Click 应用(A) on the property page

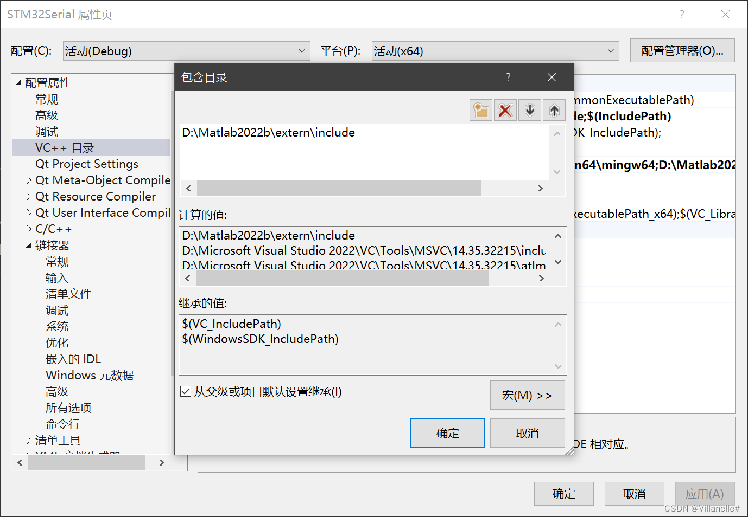click(x=705, y=494)
